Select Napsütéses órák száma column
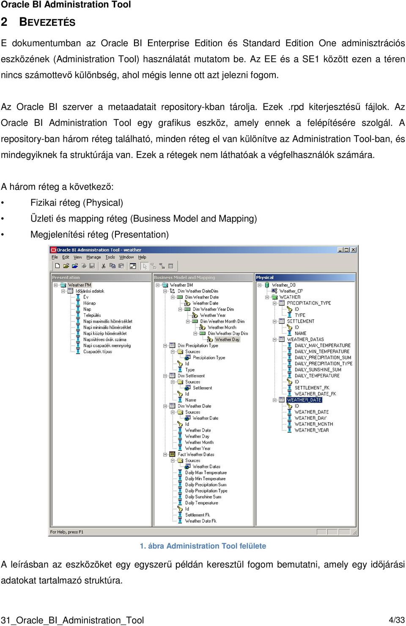Viewport: 406px width, 626px height. pyautogui.click(x=104, y=339)
